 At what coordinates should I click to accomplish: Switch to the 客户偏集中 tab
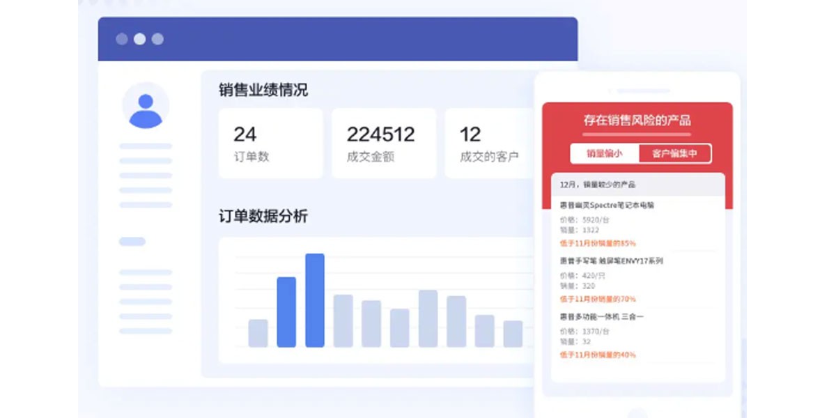click(x=674, y=153)
